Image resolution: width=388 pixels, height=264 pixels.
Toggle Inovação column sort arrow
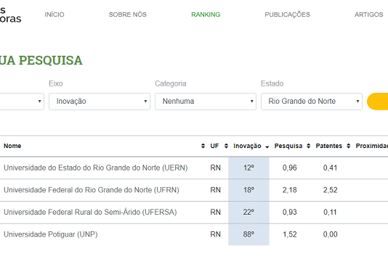click(x=267, y=147)
